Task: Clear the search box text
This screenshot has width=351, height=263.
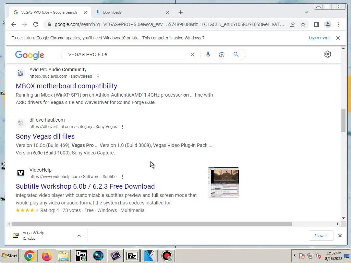Action: click(193, 54)
